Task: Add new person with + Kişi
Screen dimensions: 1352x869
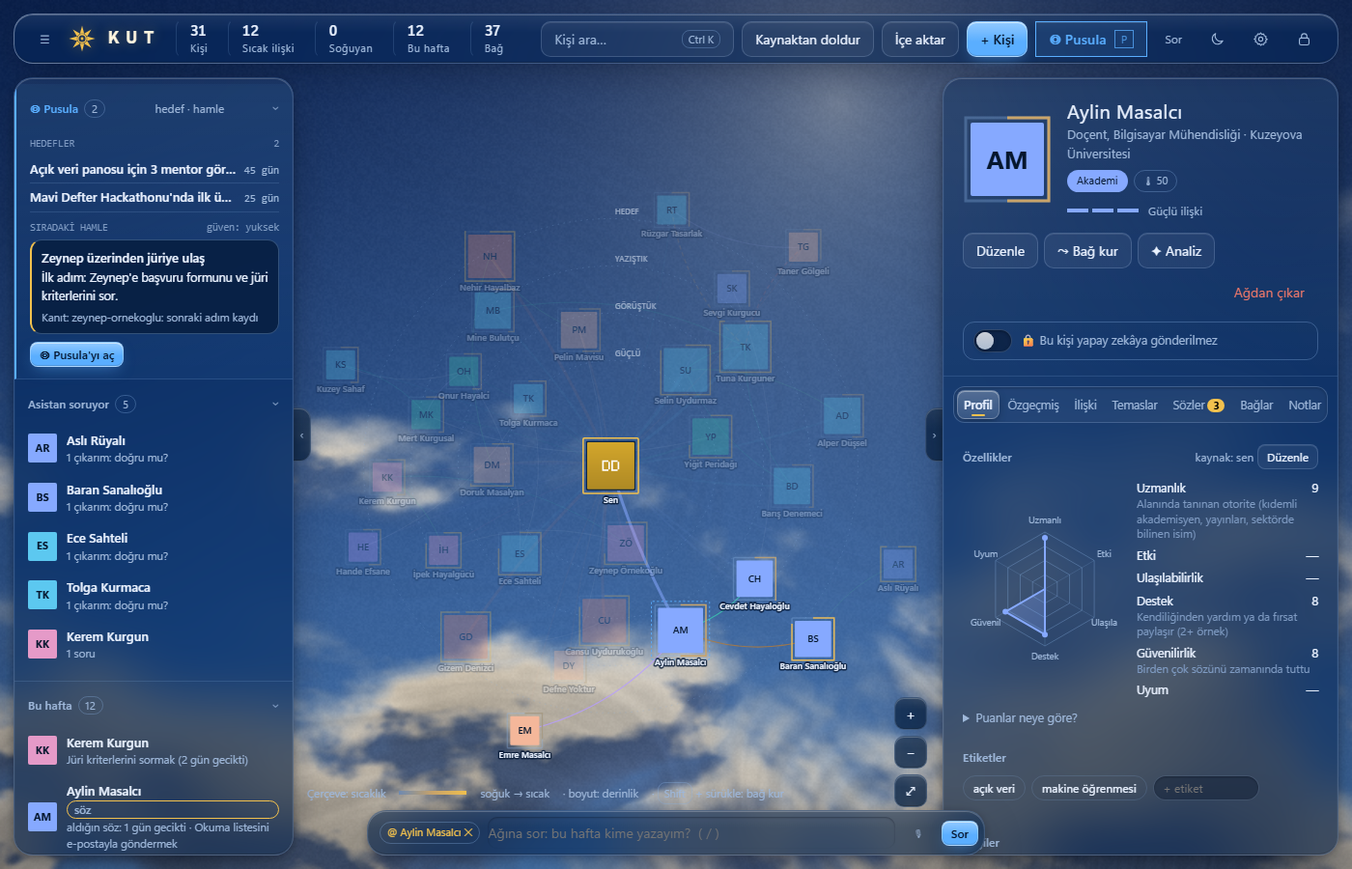Action: point(998,40)
